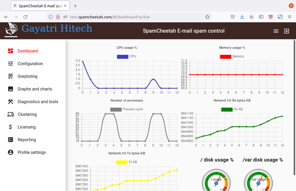Toggle Memory series via red legend
The width and height of the screenshot is (296, 191).
pyautogui.click(x=226, y=57)
